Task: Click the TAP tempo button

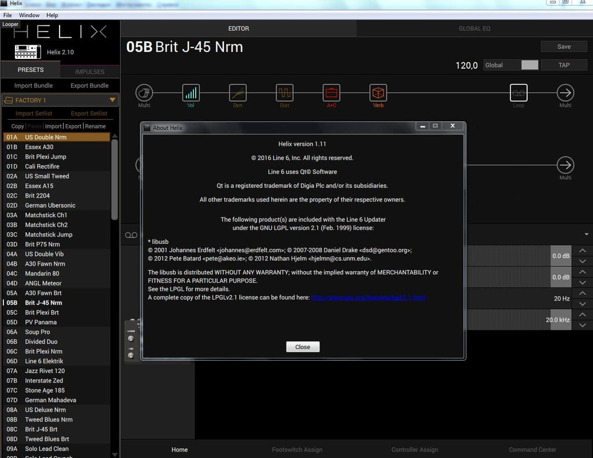Action: pyautogui.click(x=564, y=65)
